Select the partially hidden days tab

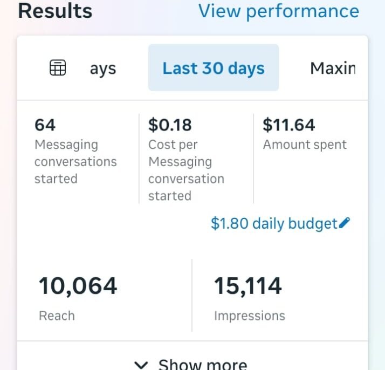pyautogui.click(x=102, y=68)
